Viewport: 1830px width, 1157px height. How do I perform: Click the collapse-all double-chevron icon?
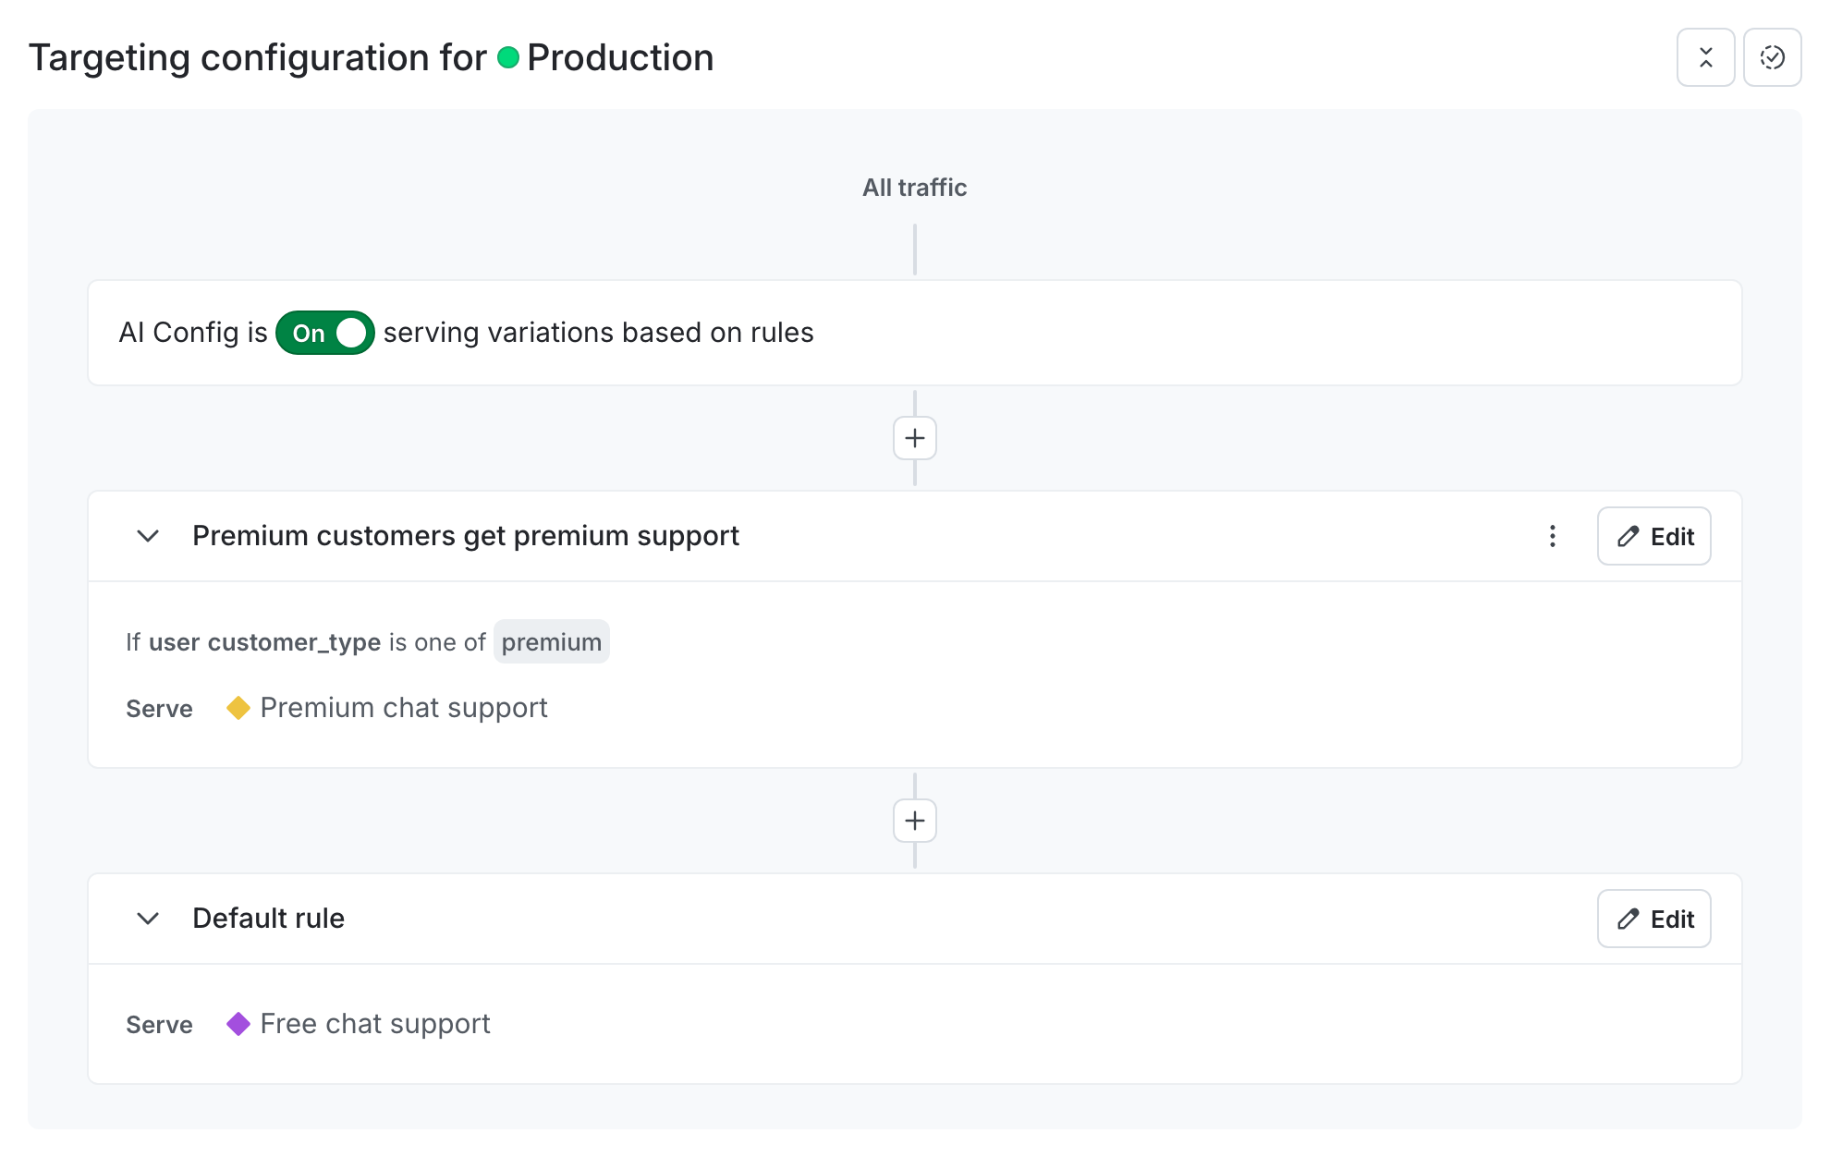[x=1705, y=56]
